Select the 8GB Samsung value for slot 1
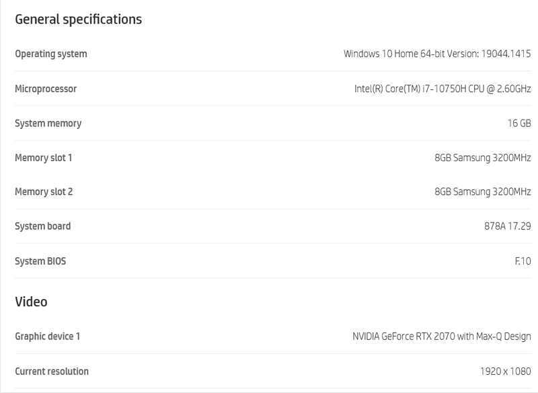The width and height of the screenshot is (538, 393). (x=483, y=158)
